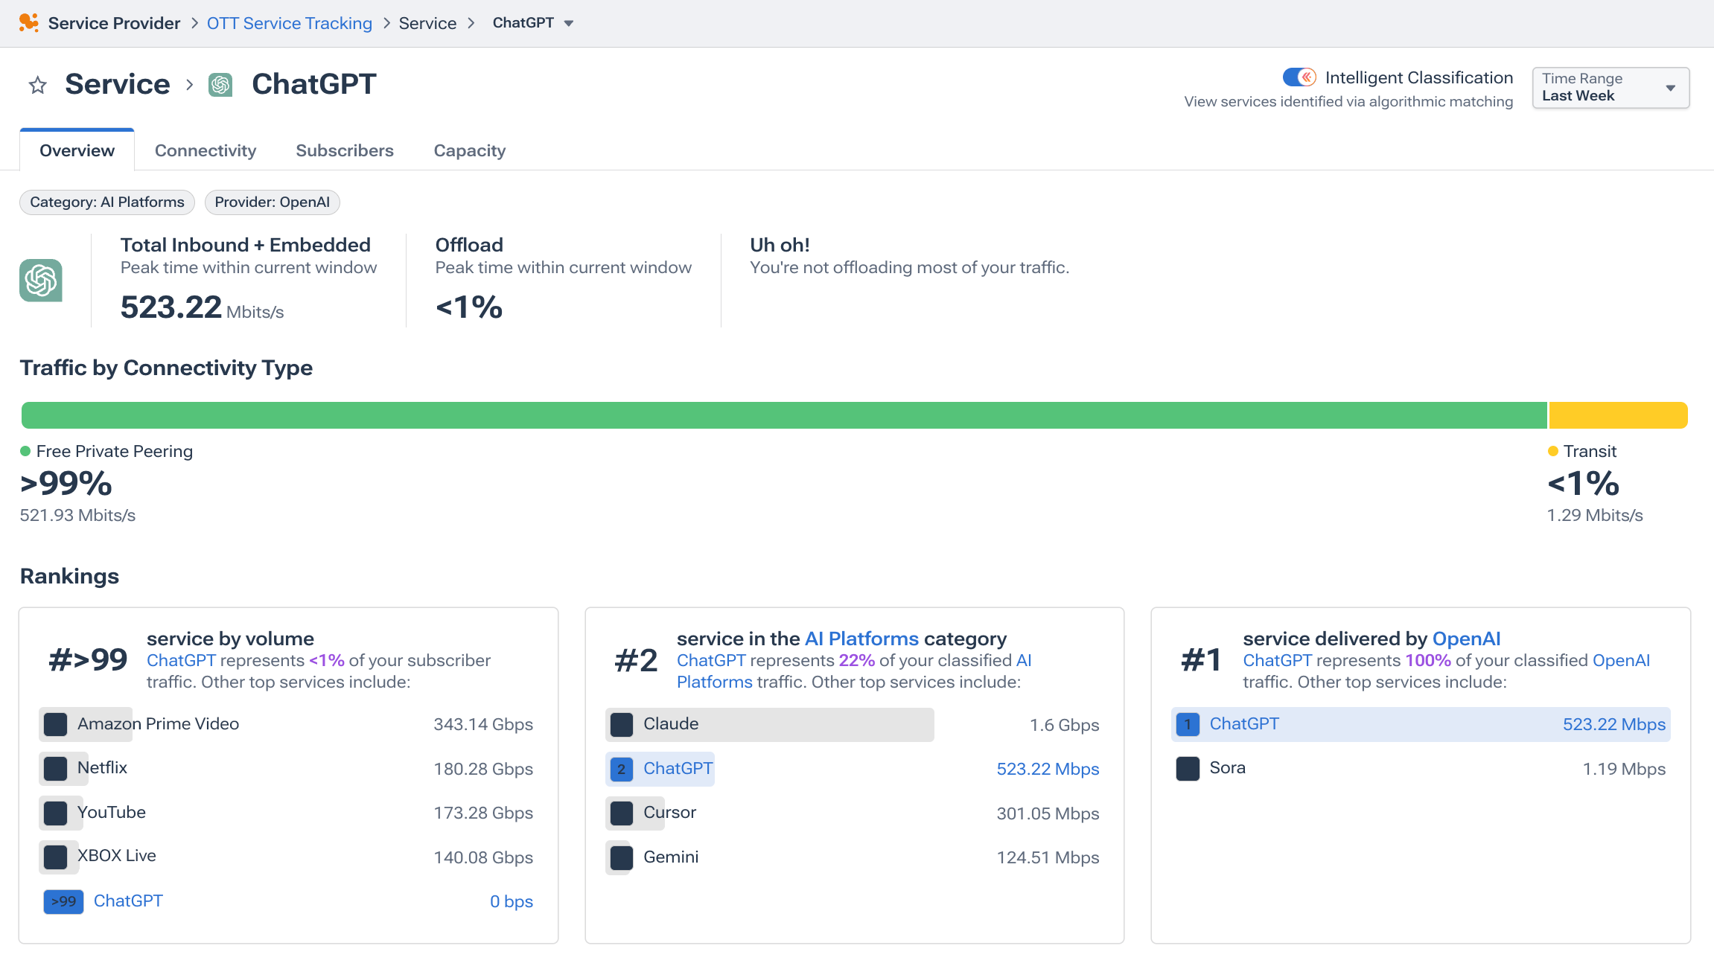
Task: Click the Service Provider breadcrumb item
Action: (x=114, y=23)
